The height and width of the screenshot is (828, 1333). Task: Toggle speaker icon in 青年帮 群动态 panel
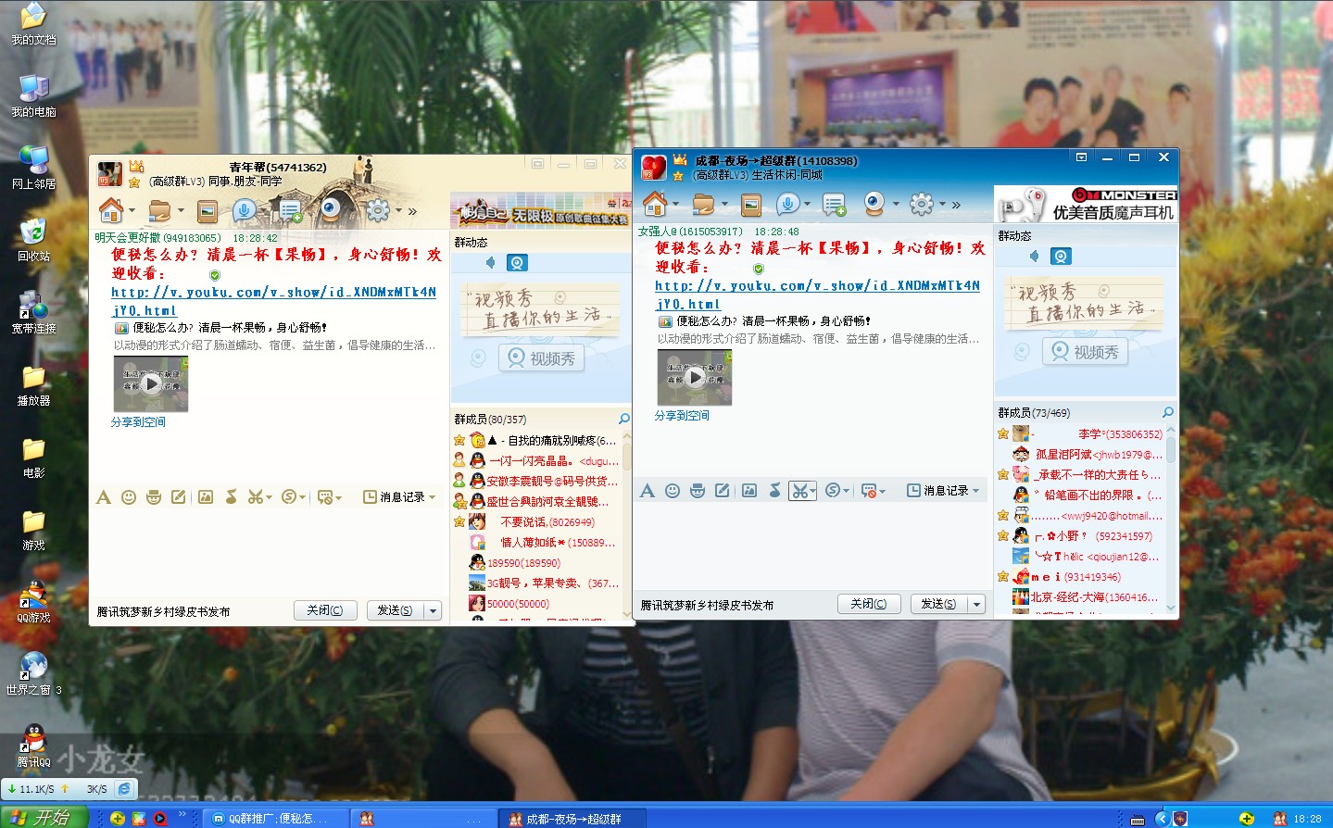491,263
